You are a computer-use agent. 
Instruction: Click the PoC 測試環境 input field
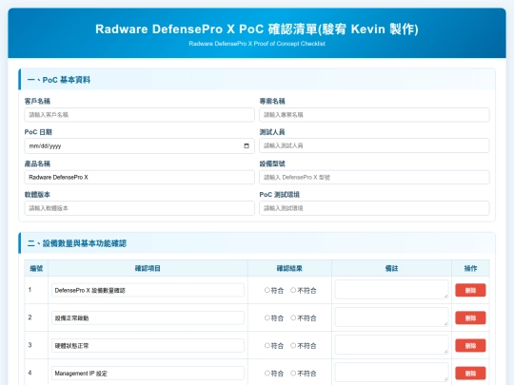click(x=374, y=208)
